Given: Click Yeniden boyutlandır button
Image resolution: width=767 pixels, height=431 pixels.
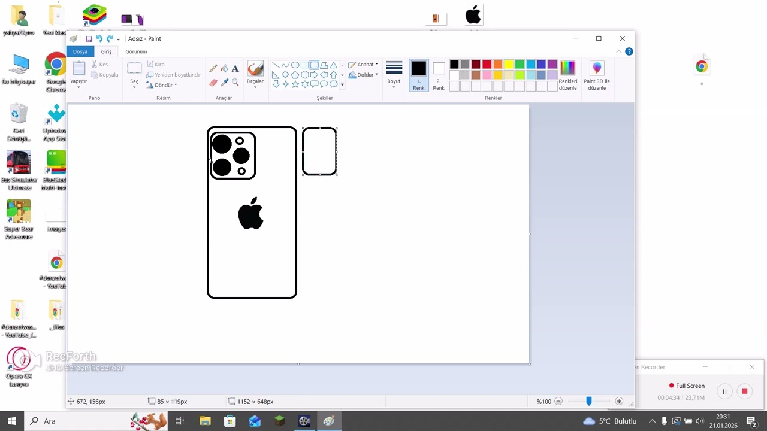Looking at the screenshot, I should point(174,75).
